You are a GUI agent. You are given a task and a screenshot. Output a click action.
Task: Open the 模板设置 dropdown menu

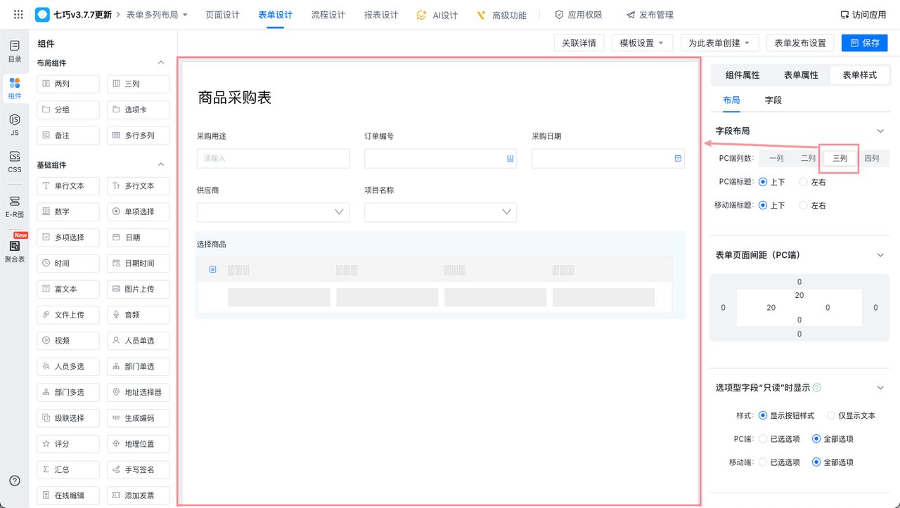pos(641,44)
